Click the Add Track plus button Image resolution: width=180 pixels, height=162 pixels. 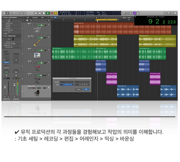(x=23, y=21)
